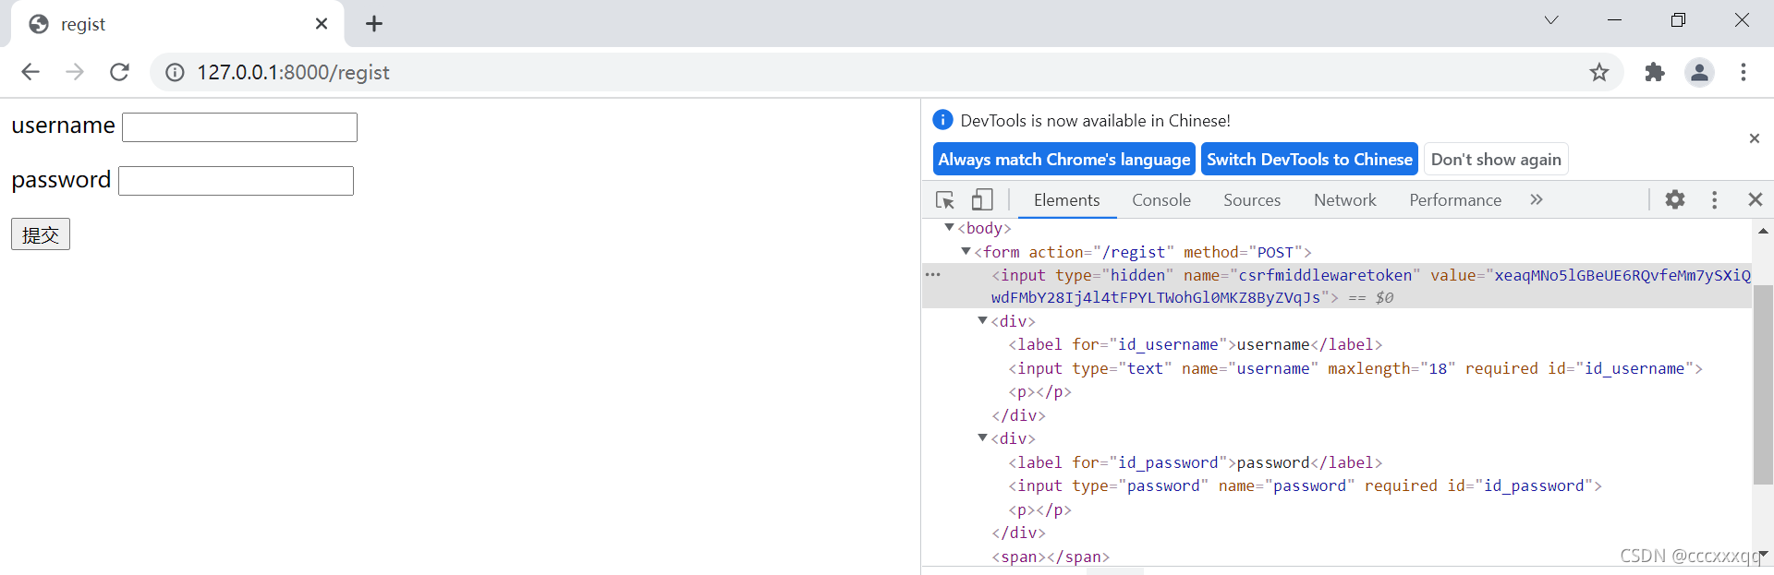Open the Extensions puzzle icon
The image size is (1774, 575).
coord(1655,72)
